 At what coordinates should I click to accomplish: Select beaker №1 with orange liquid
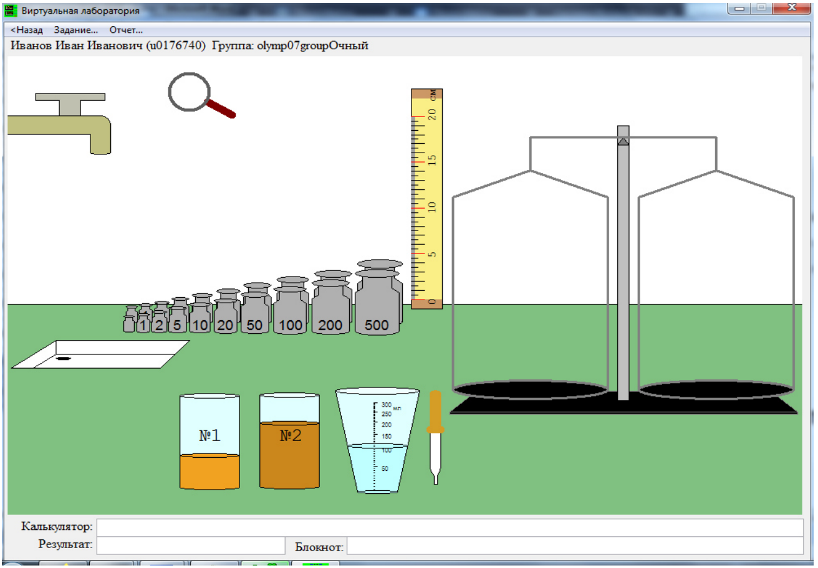click(x=209, y=442)
